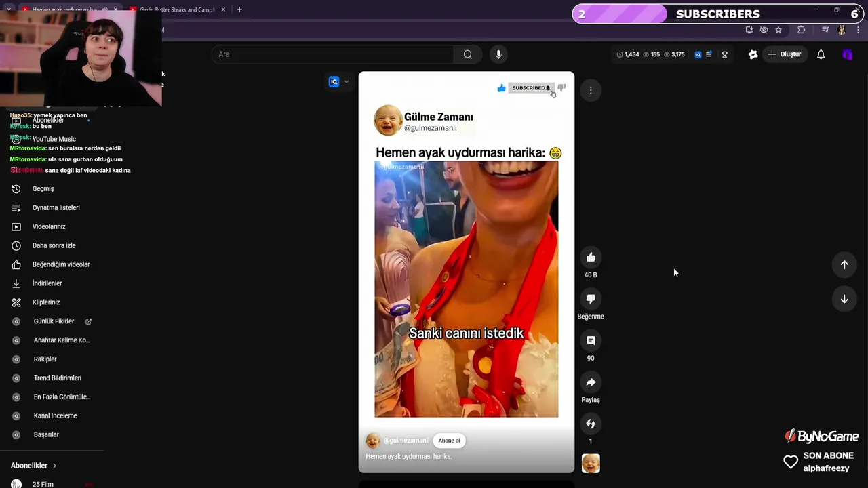Screen dimensions: 868x488
Task: Open the comments showing 90
Action: tap(591, 340)
